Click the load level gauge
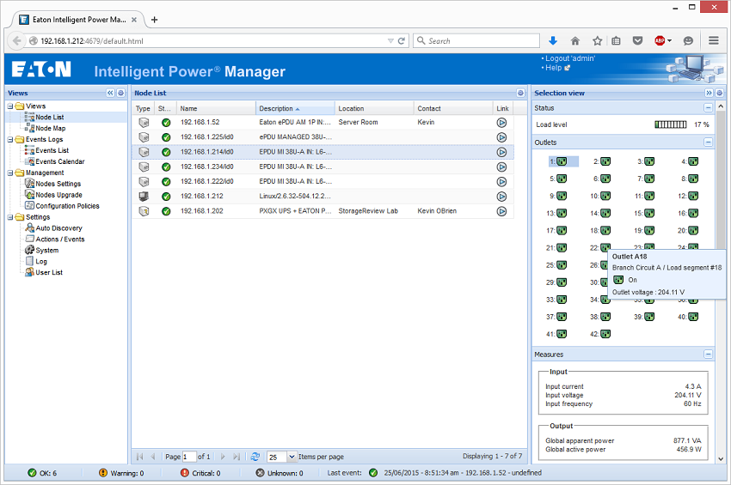This screenshot has height=485, width=731. [671, 124]
